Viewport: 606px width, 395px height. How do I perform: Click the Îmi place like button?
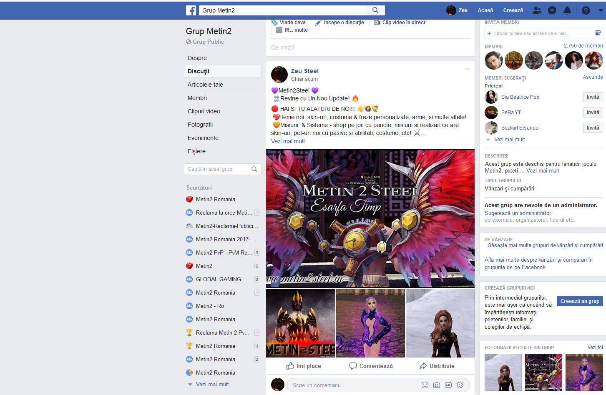[x=304, y=366]
